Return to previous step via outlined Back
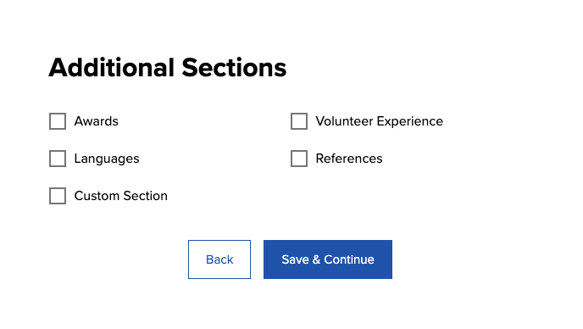This screenshot has height=329, width=583. coord(219,259)
